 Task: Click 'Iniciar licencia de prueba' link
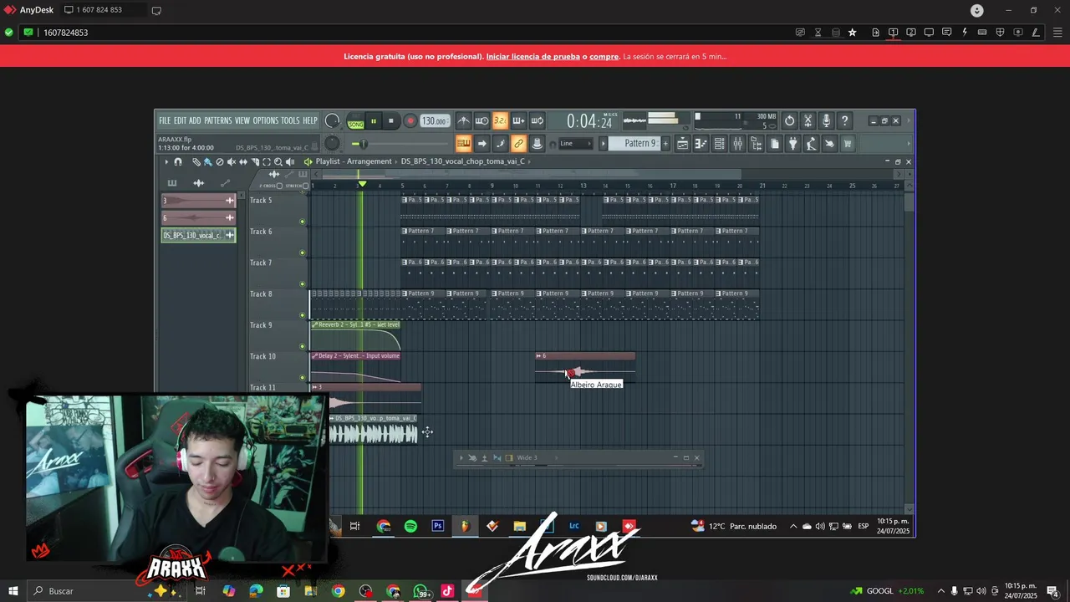(x=532, y=57)
